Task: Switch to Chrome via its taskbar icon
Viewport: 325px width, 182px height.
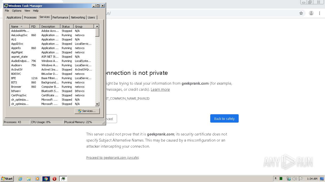Action: point(46,179)
